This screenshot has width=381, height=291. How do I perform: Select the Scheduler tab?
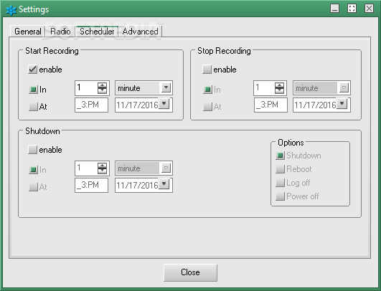click(x=97, y=32)
